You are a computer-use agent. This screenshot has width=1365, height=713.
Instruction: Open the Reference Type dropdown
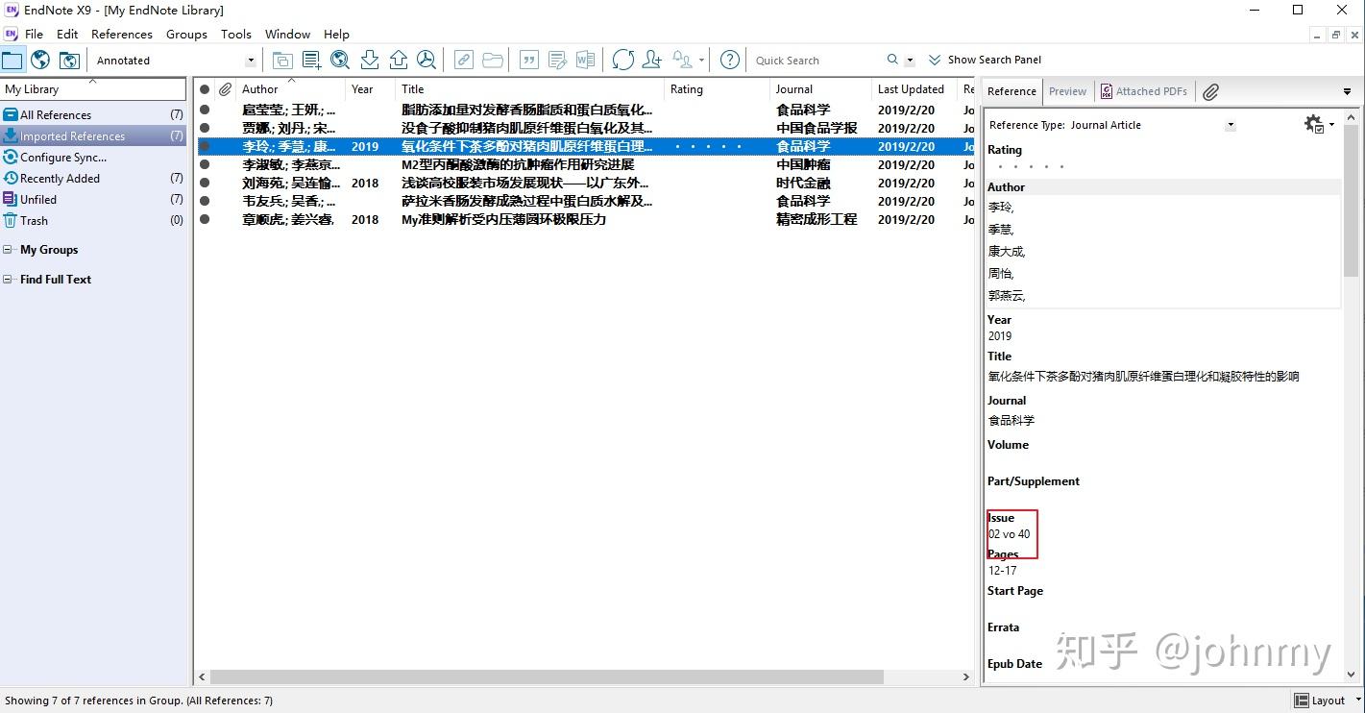pyautogui.click(x=1231, y=124)
